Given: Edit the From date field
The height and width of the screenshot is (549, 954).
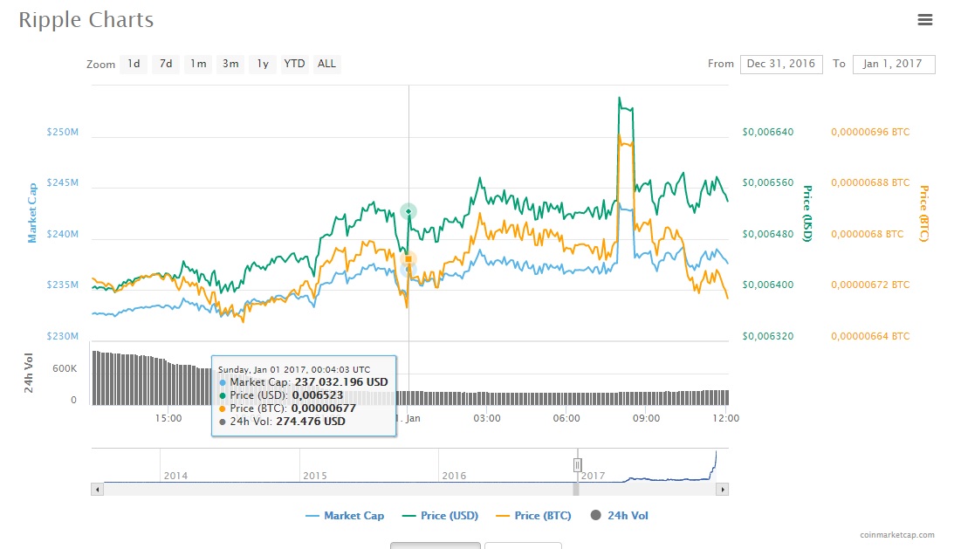Looking at the screenshot, I should click(781, 64).
